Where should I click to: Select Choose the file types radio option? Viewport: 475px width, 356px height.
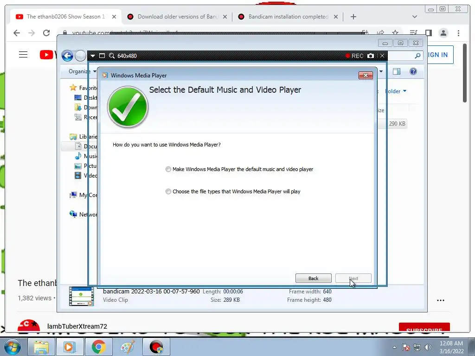click(168, 191)
